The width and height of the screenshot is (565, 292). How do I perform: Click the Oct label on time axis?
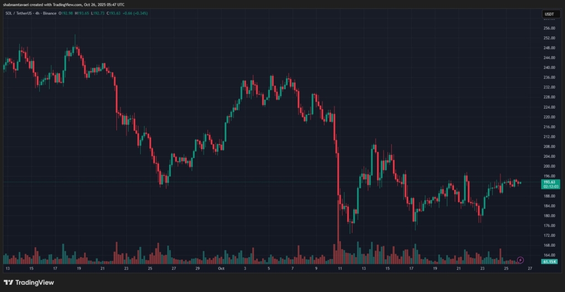click(x=221, y=269)
